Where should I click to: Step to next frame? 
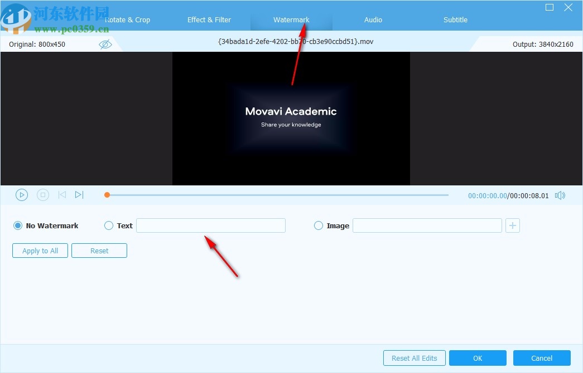click(x=79, y=195)
